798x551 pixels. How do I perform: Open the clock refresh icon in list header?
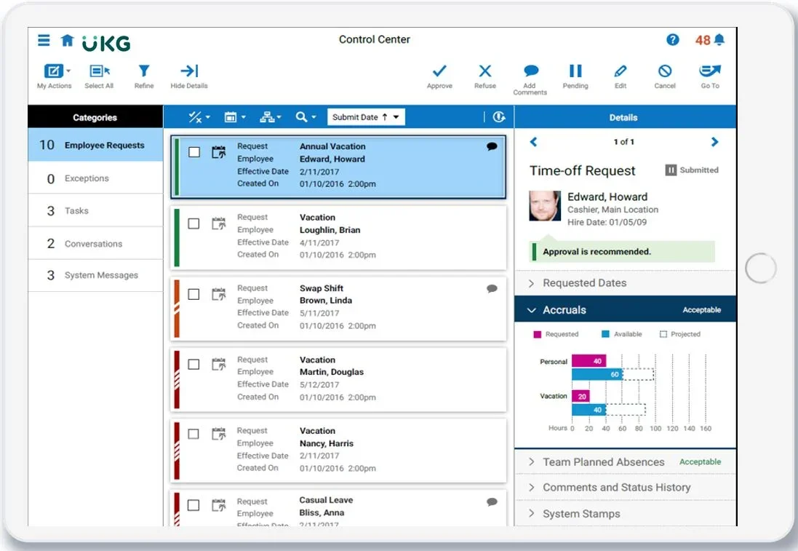(x=499, y=117)
